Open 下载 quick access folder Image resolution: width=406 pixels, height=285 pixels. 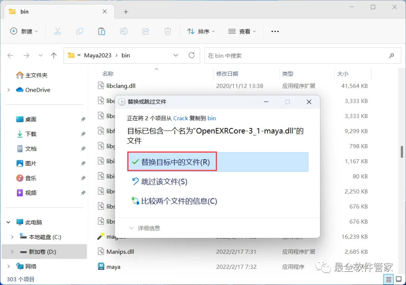26,134
